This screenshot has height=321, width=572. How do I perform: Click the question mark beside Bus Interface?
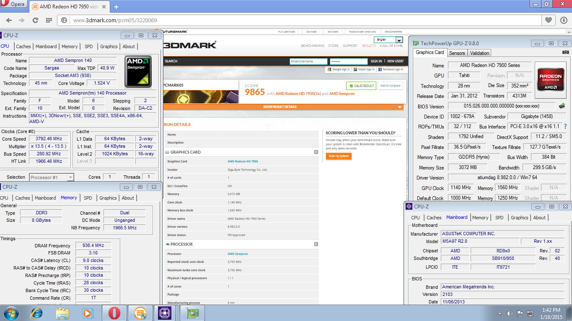point(565,126)
